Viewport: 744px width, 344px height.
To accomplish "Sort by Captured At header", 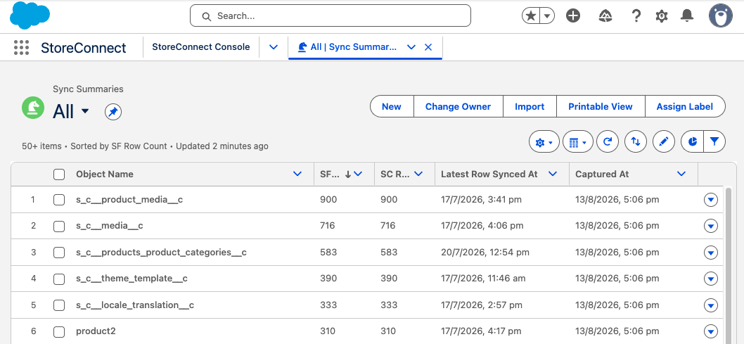I will [x=602, y=174].
